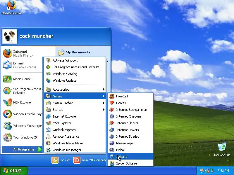The width and height of the screenshot is (234, 175).
Task: Open Windows Catalog entry
Action: tap(75, 74)
